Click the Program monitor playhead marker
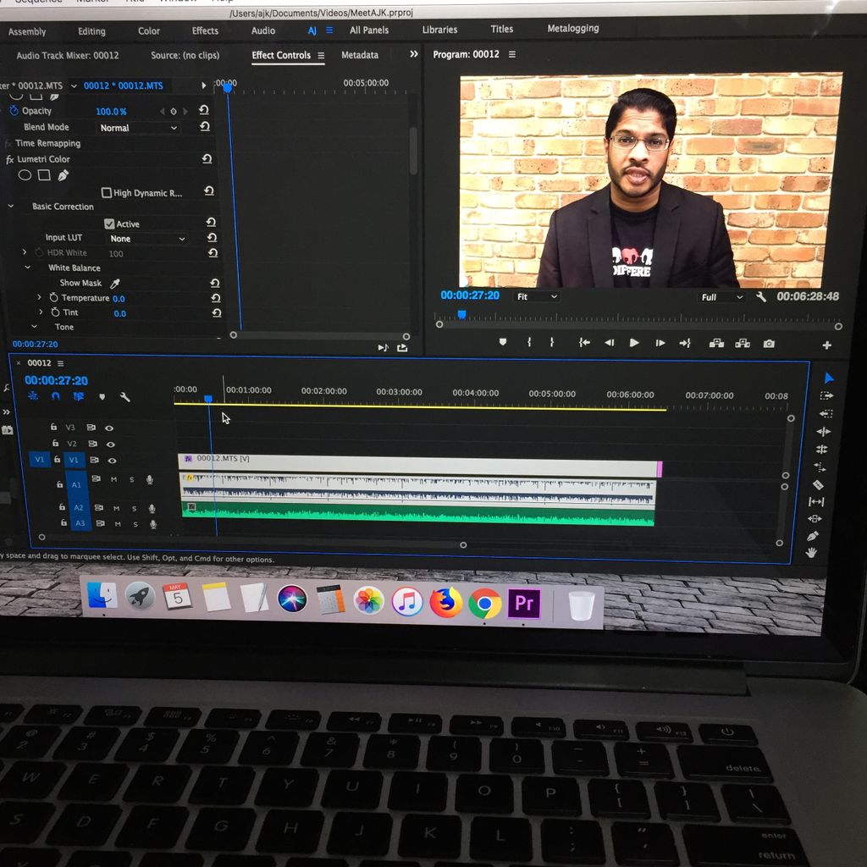 461,315
